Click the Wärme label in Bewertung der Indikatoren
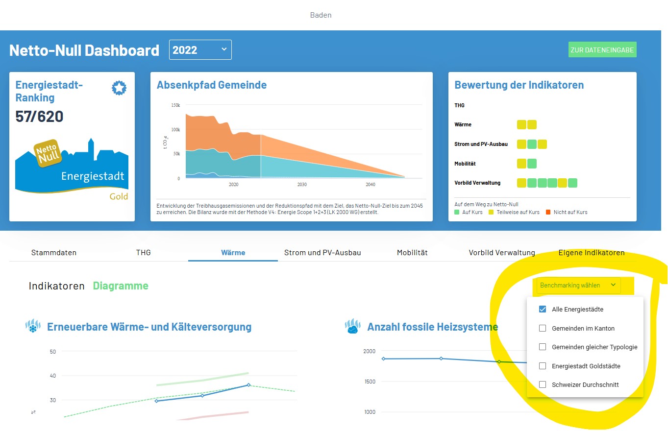Viewport: 668px width, 431px height. pyautogui.click(x=463, y=124)
